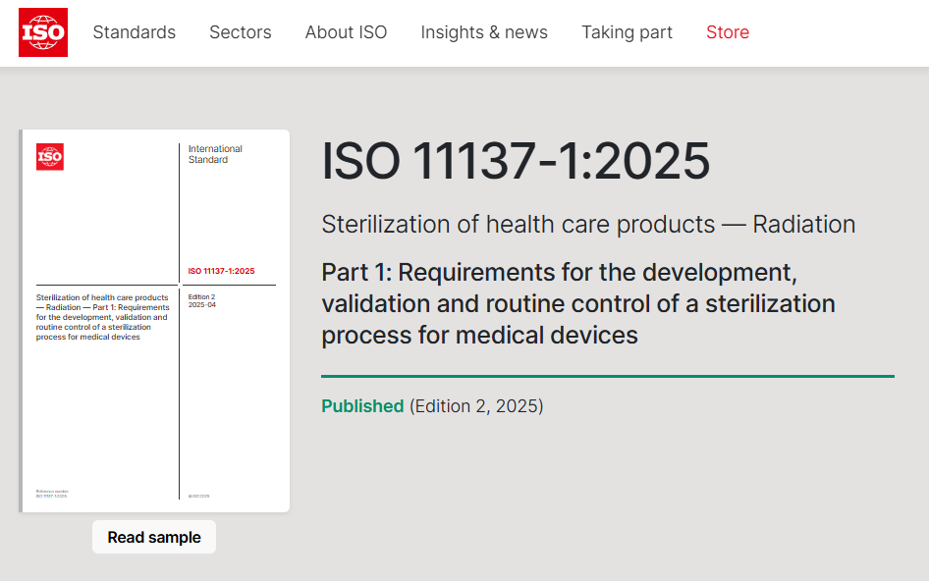Click the Sterilization of health care products subtitle
The height and width of the screenshot is (581, 929).
588,225
